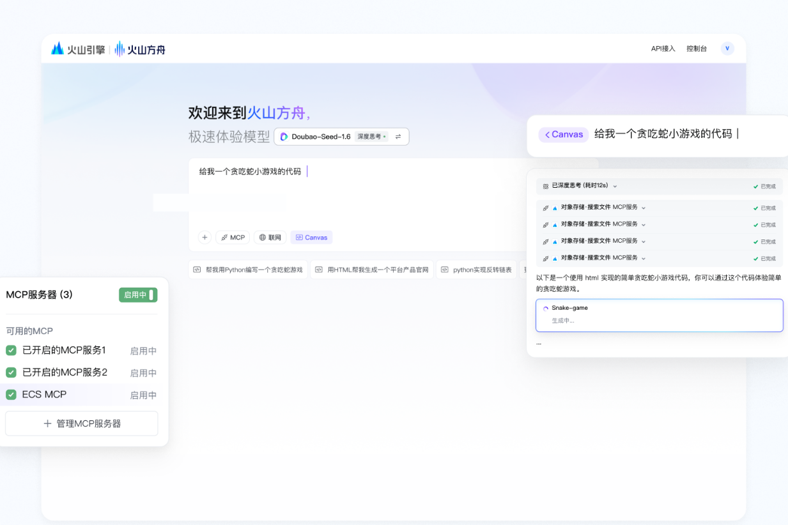Click the 启用中 toggle in MCP服务器 header
The height and width of the screenshot is (525, 788).
[138, 295]
